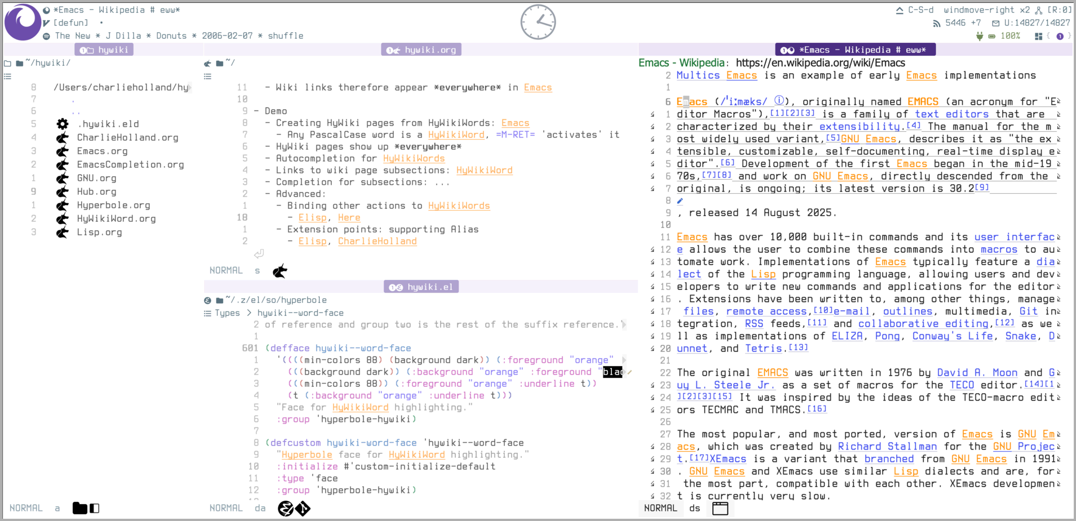Image resolution: width=1076 pixels, height=521 pixels.
Task: Click the extensibility link in eww
Action: pos(859,126)
